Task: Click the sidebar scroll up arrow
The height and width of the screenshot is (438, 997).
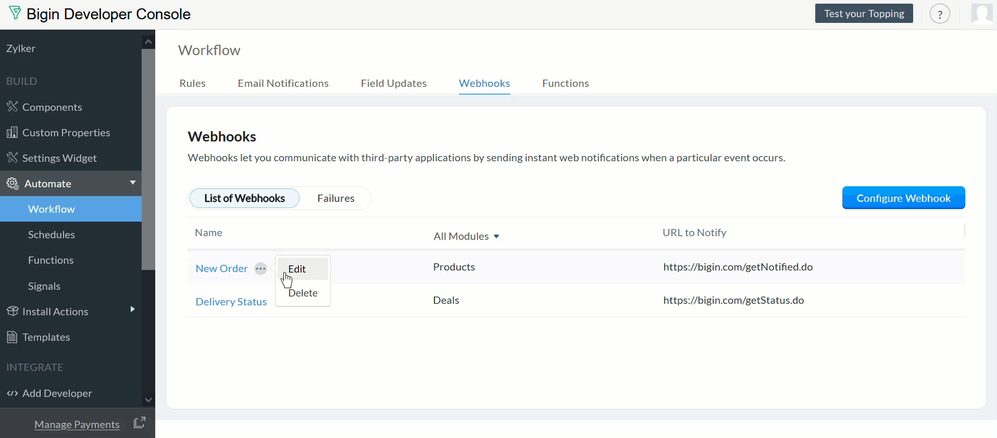Action: tap(148, 42)
